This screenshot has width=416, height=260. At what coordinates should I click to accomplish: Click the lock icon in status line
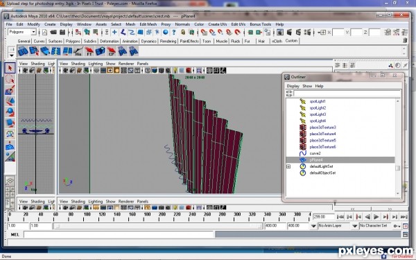183,33
